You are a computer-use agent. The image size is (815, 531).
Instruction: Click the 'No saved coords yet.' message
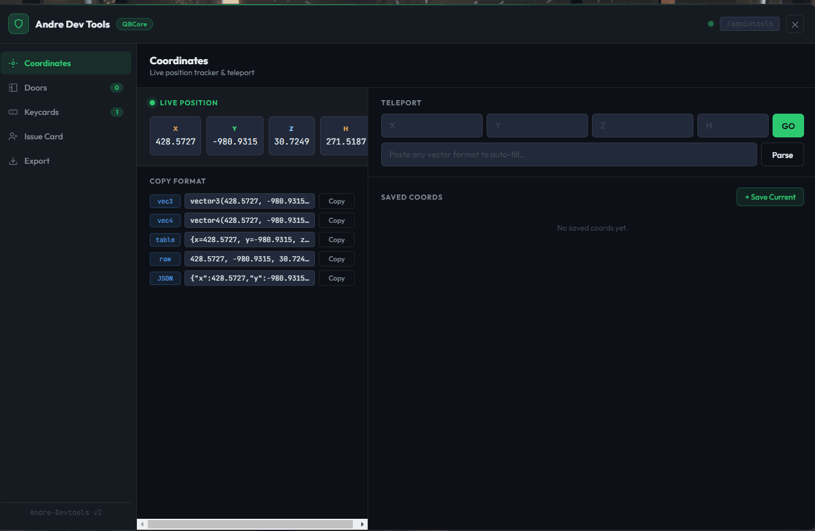[x=592, y=228]
